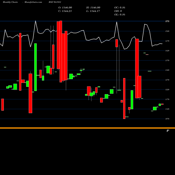Click the 1329 price axis label

(x=167, y=70)
